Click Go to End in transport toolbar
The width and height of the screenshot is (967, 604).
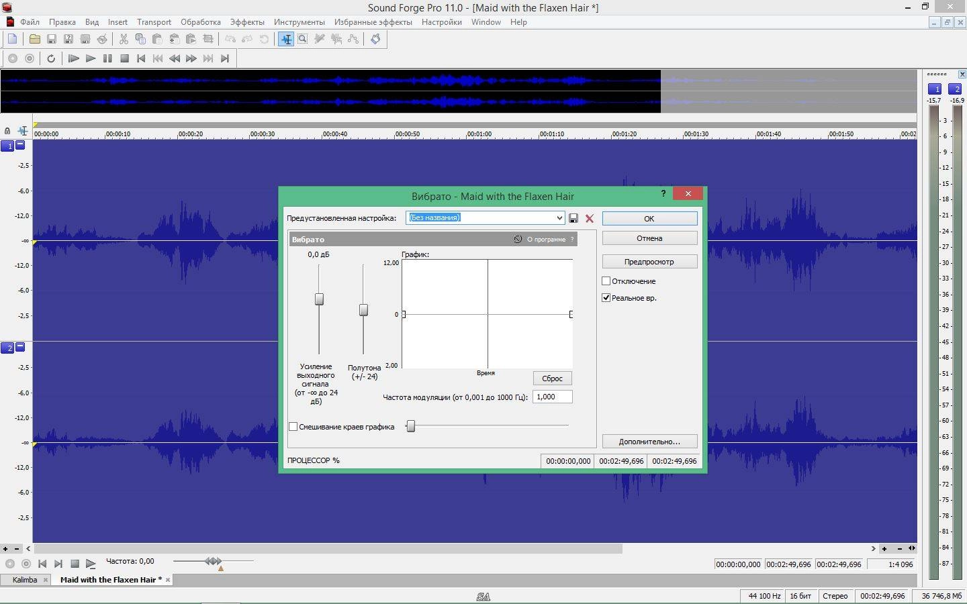225,58
